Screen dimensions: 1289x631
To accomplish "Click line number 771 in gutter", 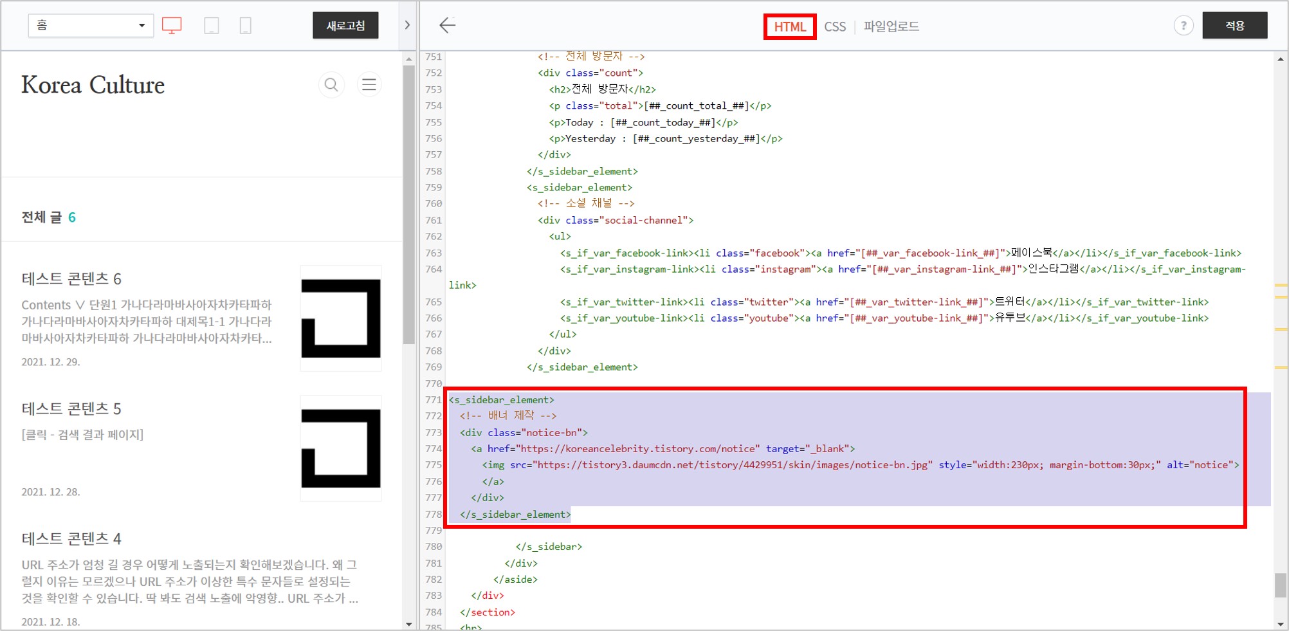I will (434, 399).
